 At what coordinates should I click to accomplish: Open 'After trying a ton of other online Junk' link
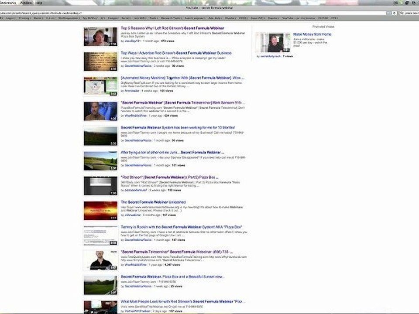click(172, 152)
